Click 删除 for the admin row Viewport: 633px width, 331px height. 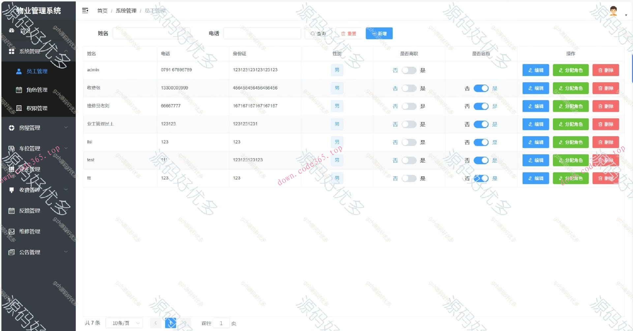point(606,70)
